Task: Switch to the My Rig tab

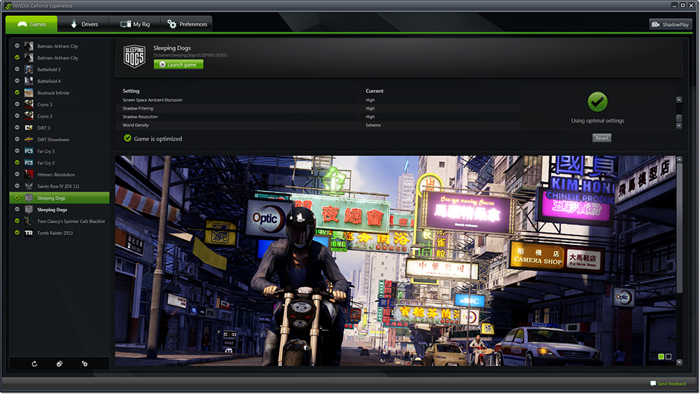Action: click(x=135, y=24)
